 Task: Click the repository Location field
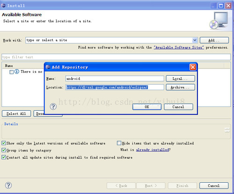[x=115, y=87]
